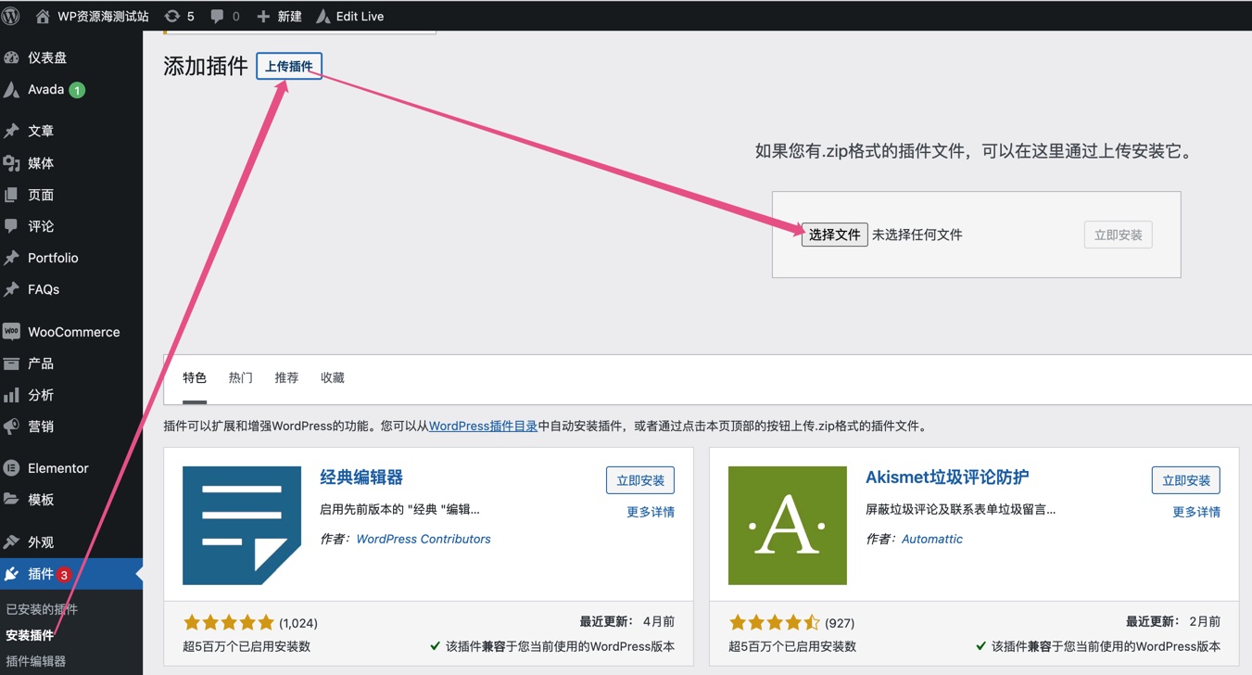Open the comments bubble icon in admin bar

click(218, 16)
